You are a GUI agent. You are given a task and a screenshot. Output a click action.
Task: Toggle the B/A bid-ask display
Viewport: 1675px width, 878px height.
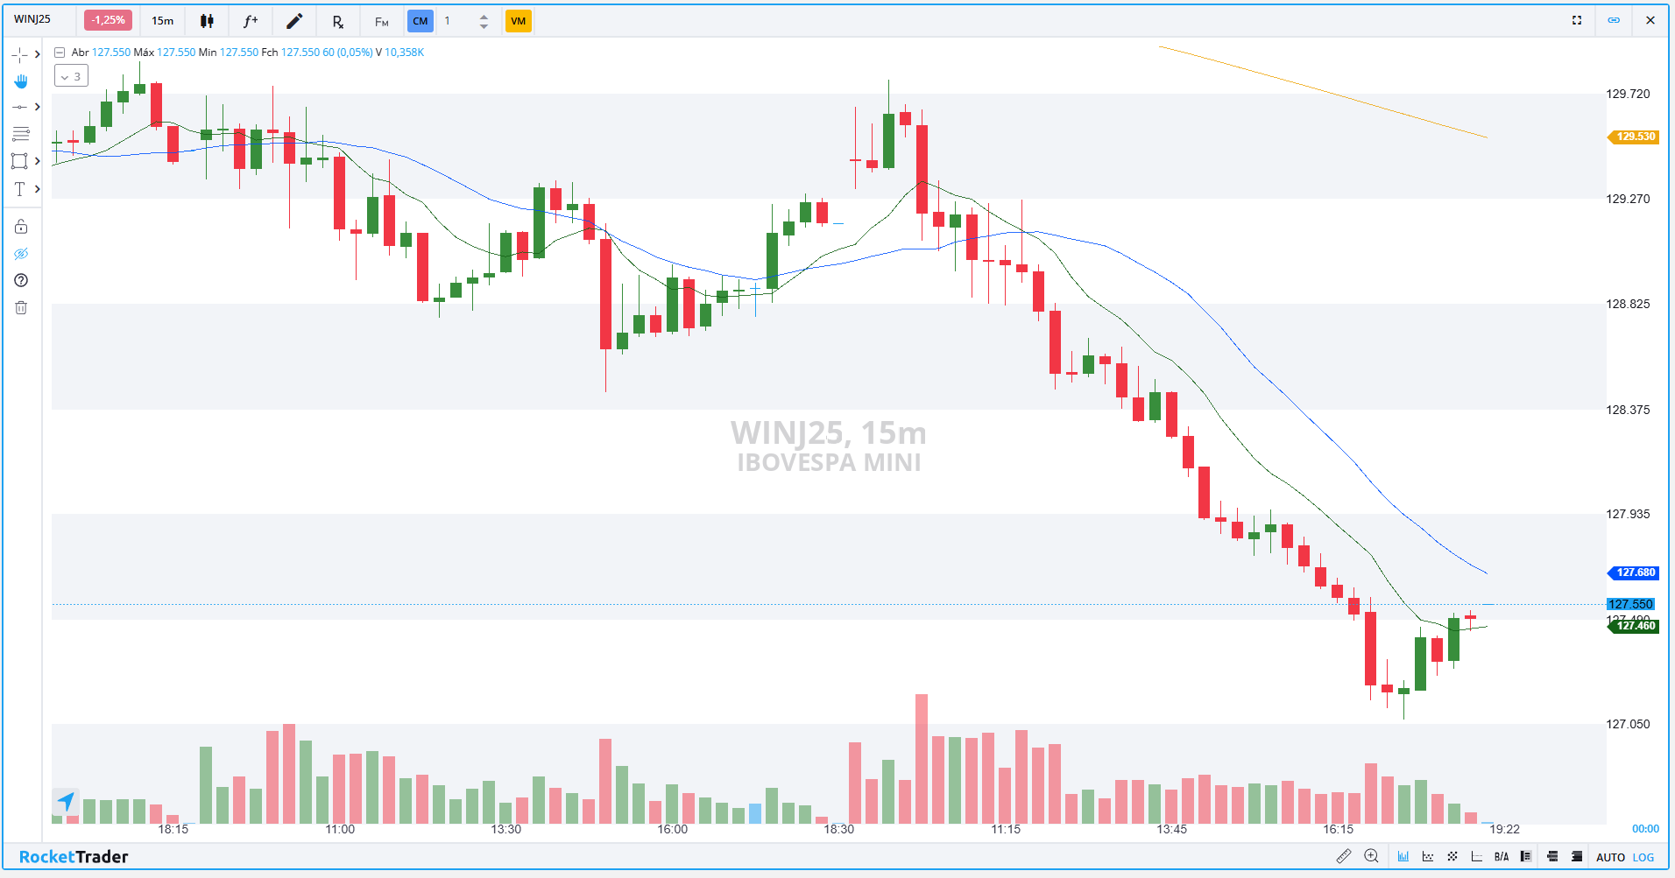(1502, 857)
